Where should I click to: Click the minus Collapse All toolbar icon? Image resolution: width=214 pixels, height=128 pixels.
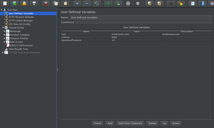pos(87,3)
